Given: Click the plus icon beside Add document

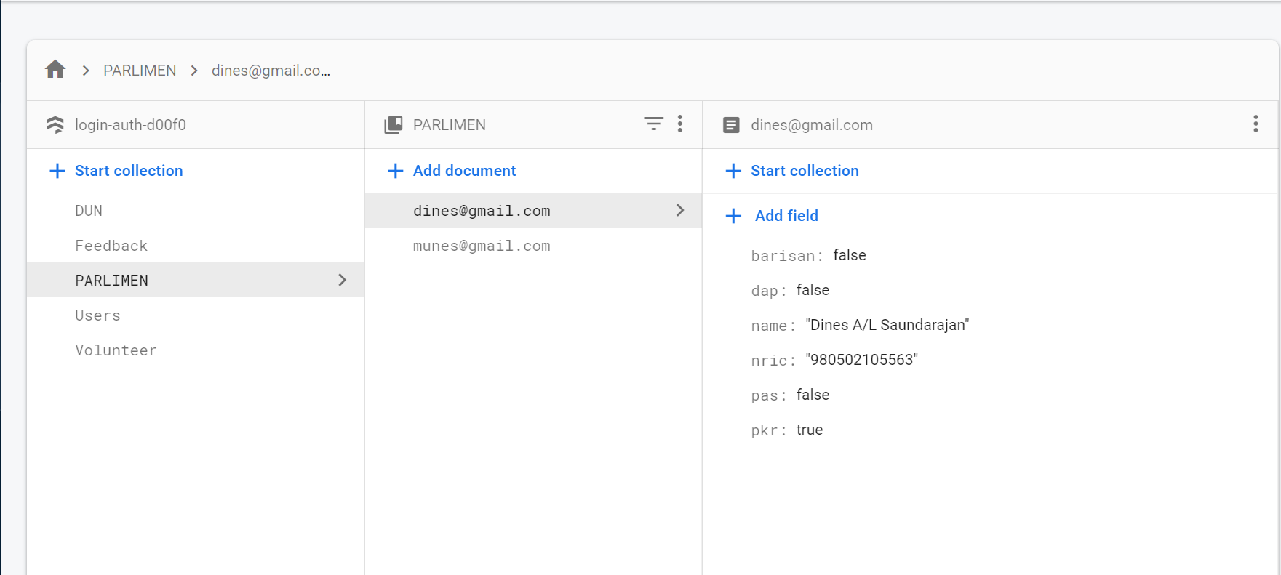Looking at the screenshot, I should click(395, 171).
